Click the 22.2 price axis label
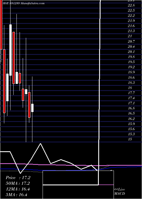Image resolution: width=142 pixels, height=199 pixels. (131, 16)
